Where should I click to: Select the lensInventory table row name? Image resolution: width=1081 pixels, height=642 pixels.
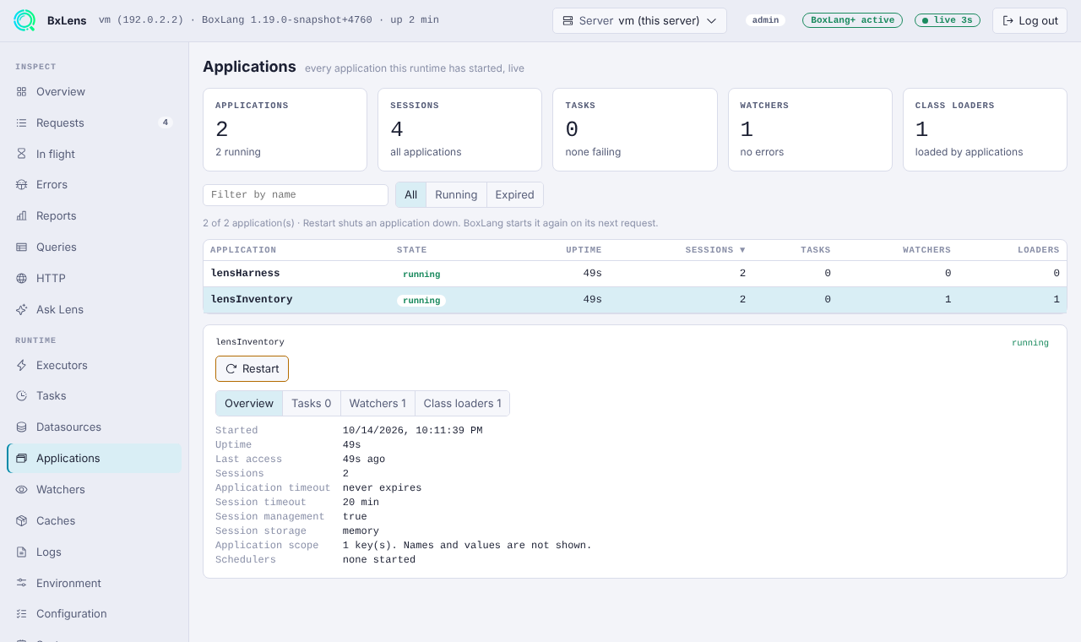tap(252, 299)
